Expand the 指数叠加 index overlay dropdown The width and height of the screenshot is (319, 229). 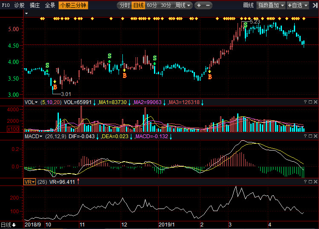coord(271,5)
